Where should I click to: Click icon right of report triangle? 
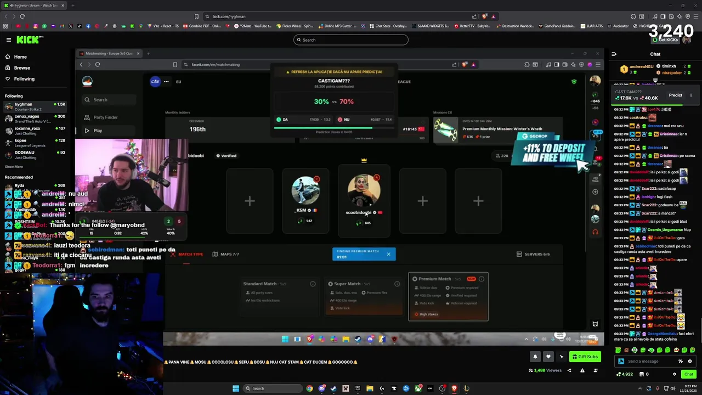[x=596, y=370]
